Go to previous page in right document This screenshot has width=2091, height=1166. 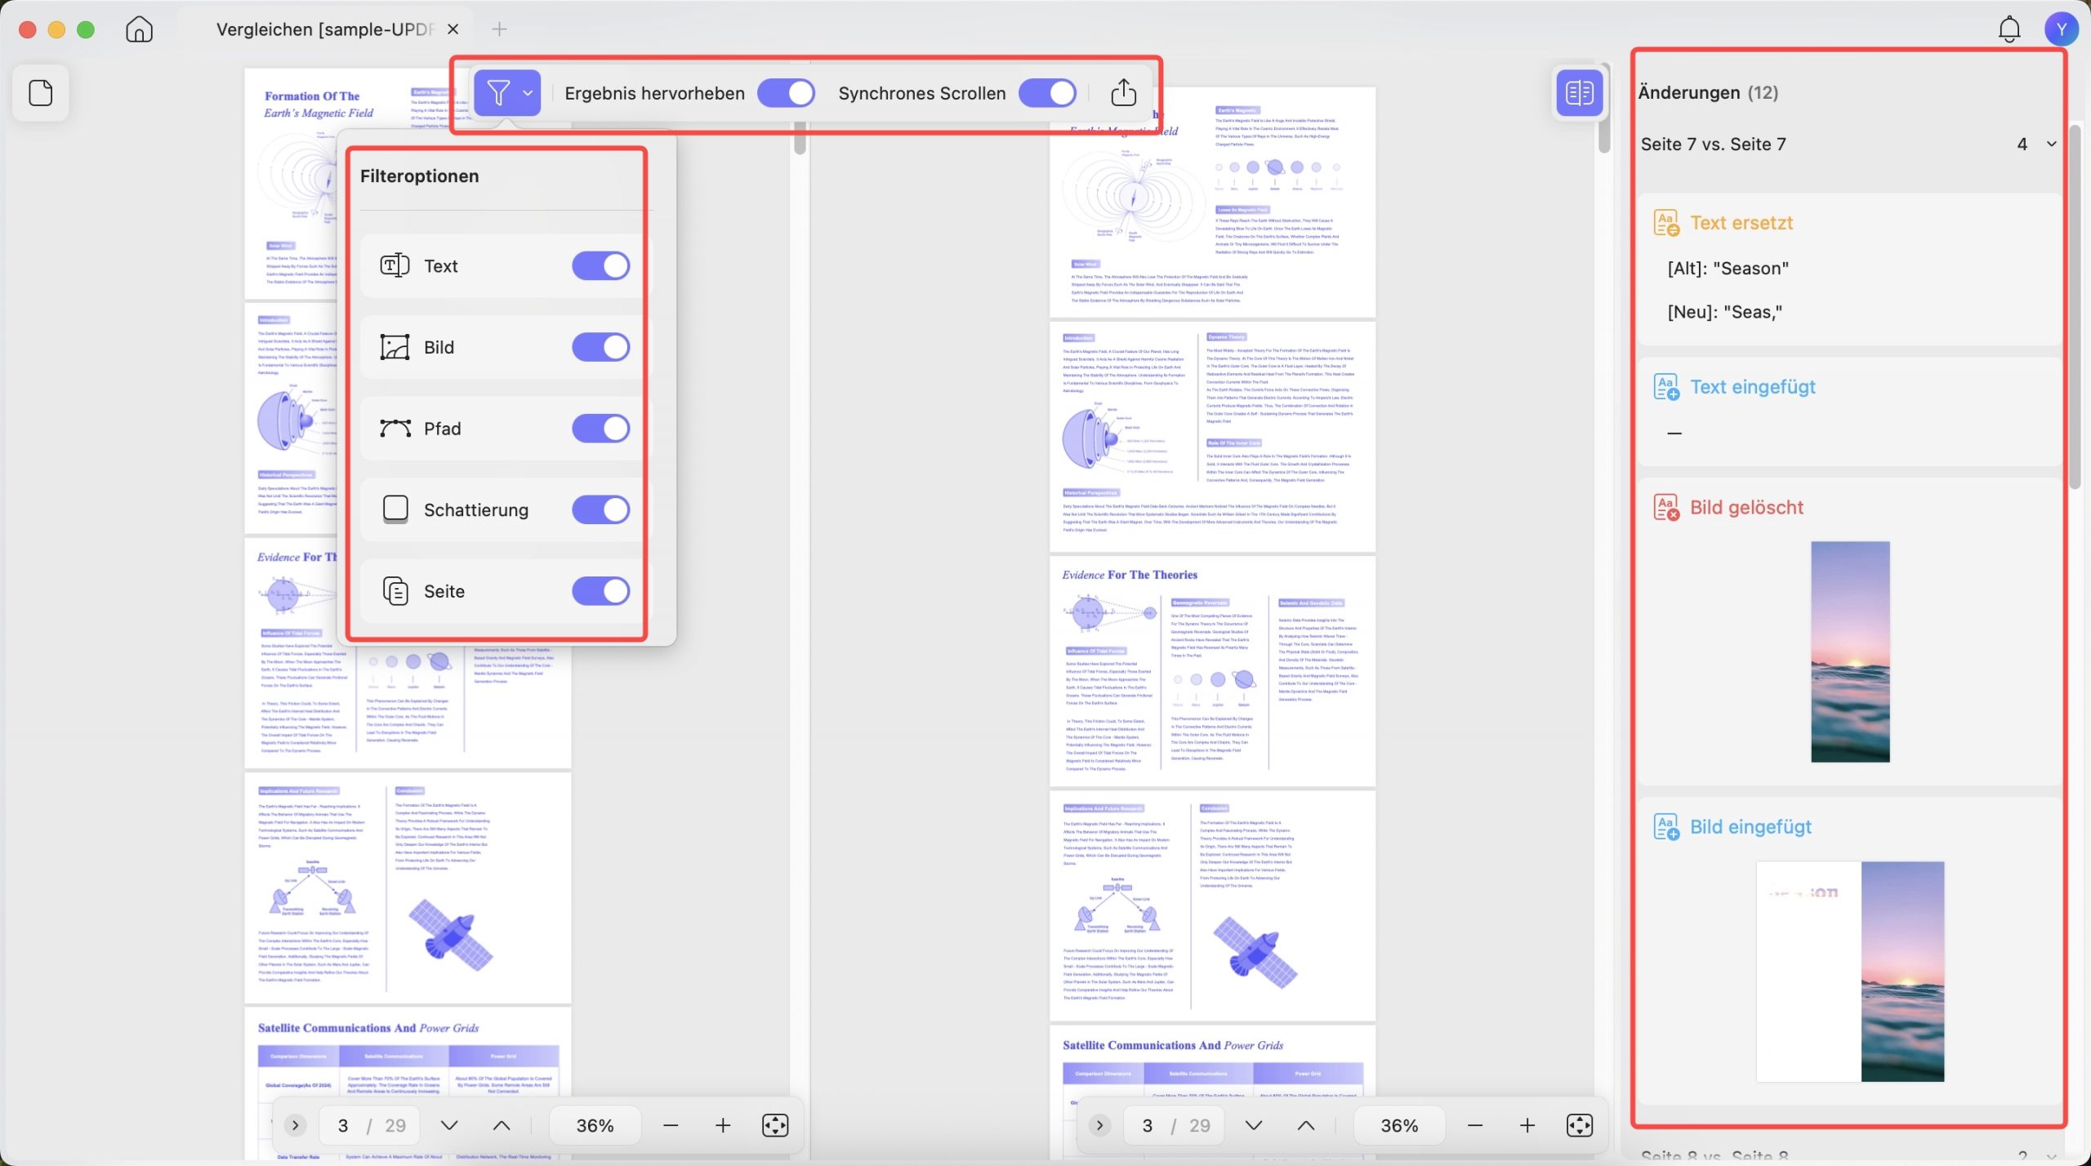coord(1306,1125)
